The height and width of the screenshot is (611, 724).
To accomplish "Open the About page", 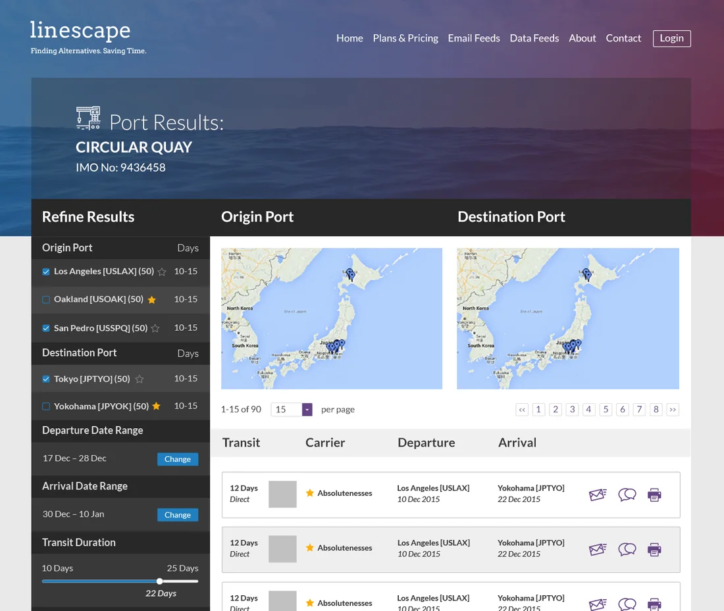I will tap(582, 38).
